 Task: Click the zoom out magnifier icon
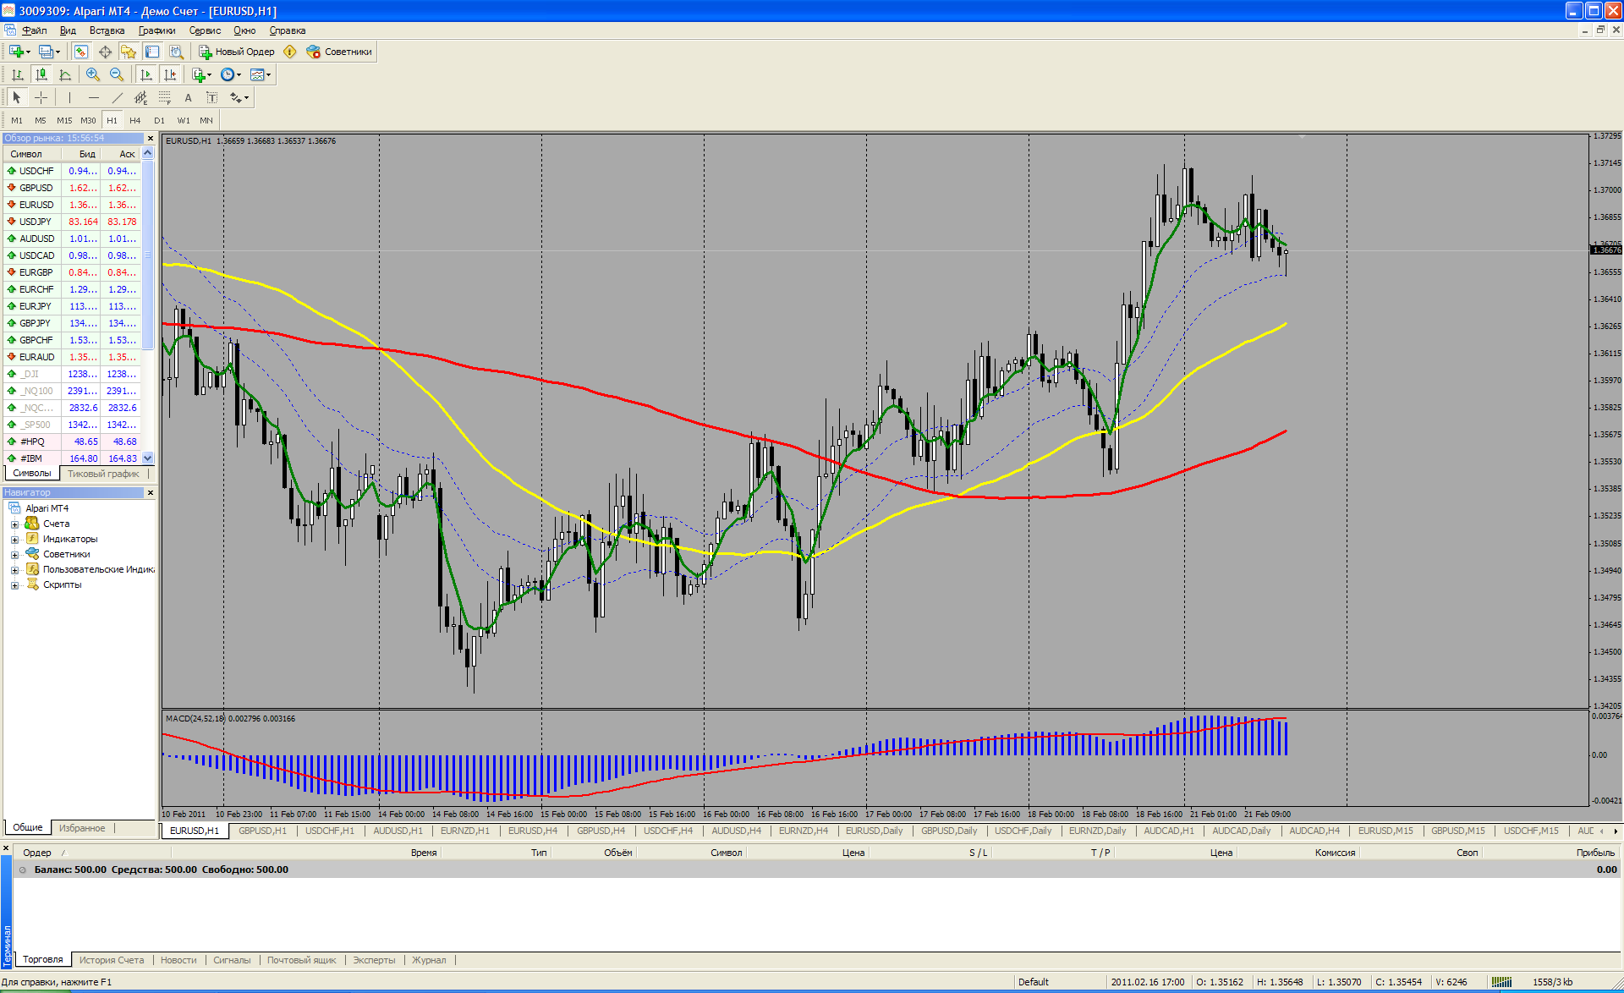click(117, 74)
